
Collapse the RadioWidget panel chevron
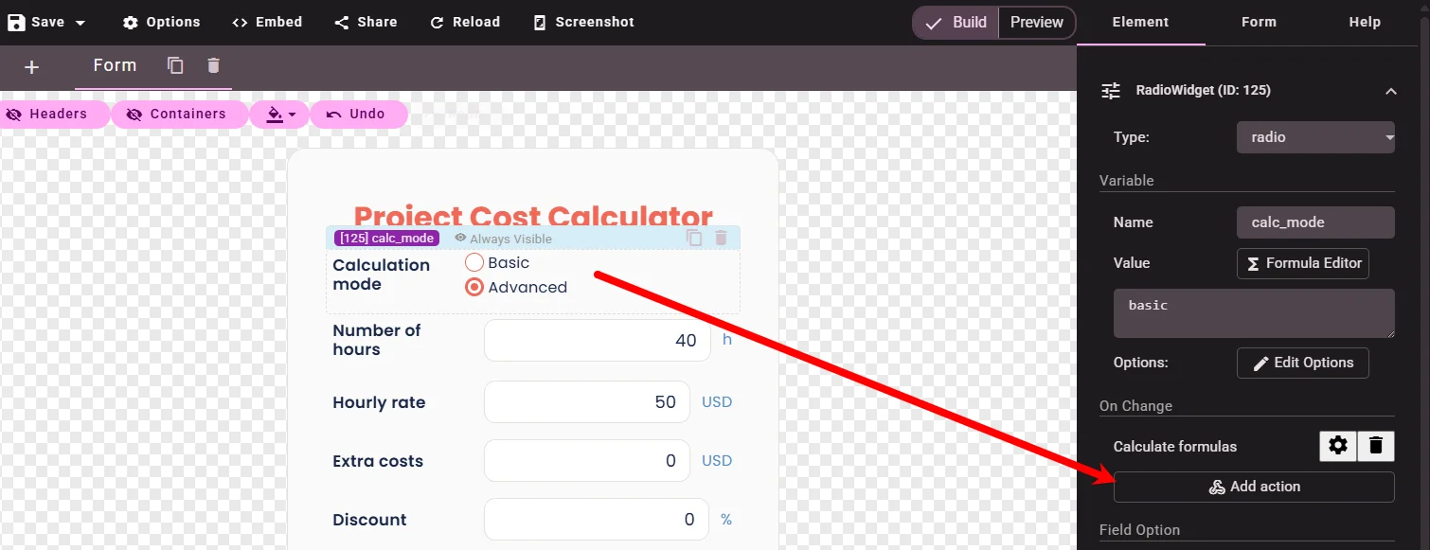pyautogui.click(x=1390, y=91)
